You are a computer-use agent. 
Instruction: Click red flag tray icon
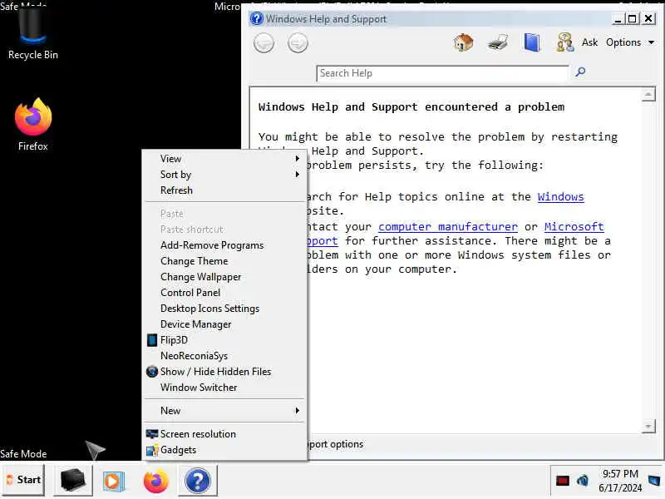(x=563, y=481)
